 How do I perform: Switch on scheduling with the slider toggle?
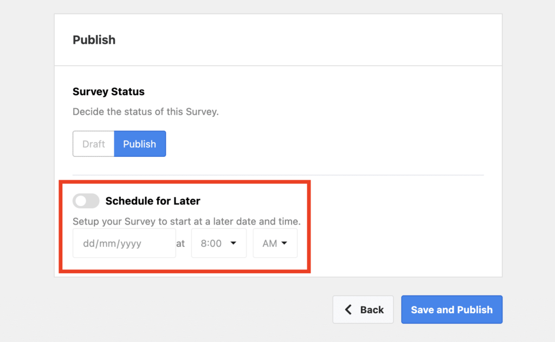point(86,201)
